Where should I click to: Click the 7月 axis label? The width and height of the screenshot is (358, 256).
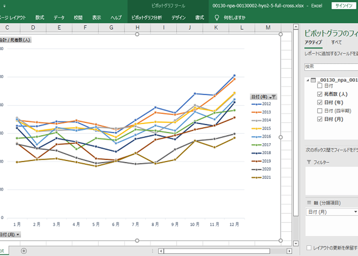pos(135,225)
